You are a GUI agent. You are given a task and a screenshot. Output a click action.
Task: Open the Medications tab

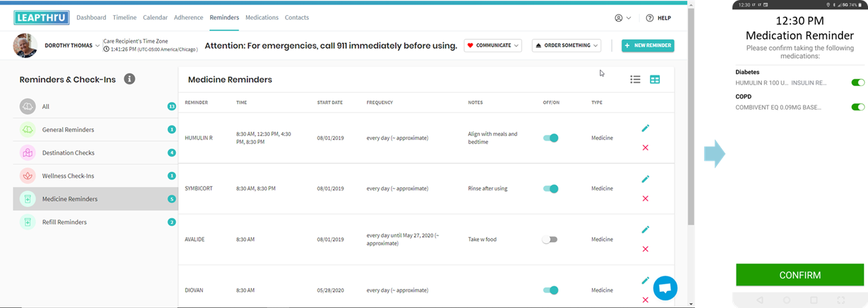click(262, 18)
